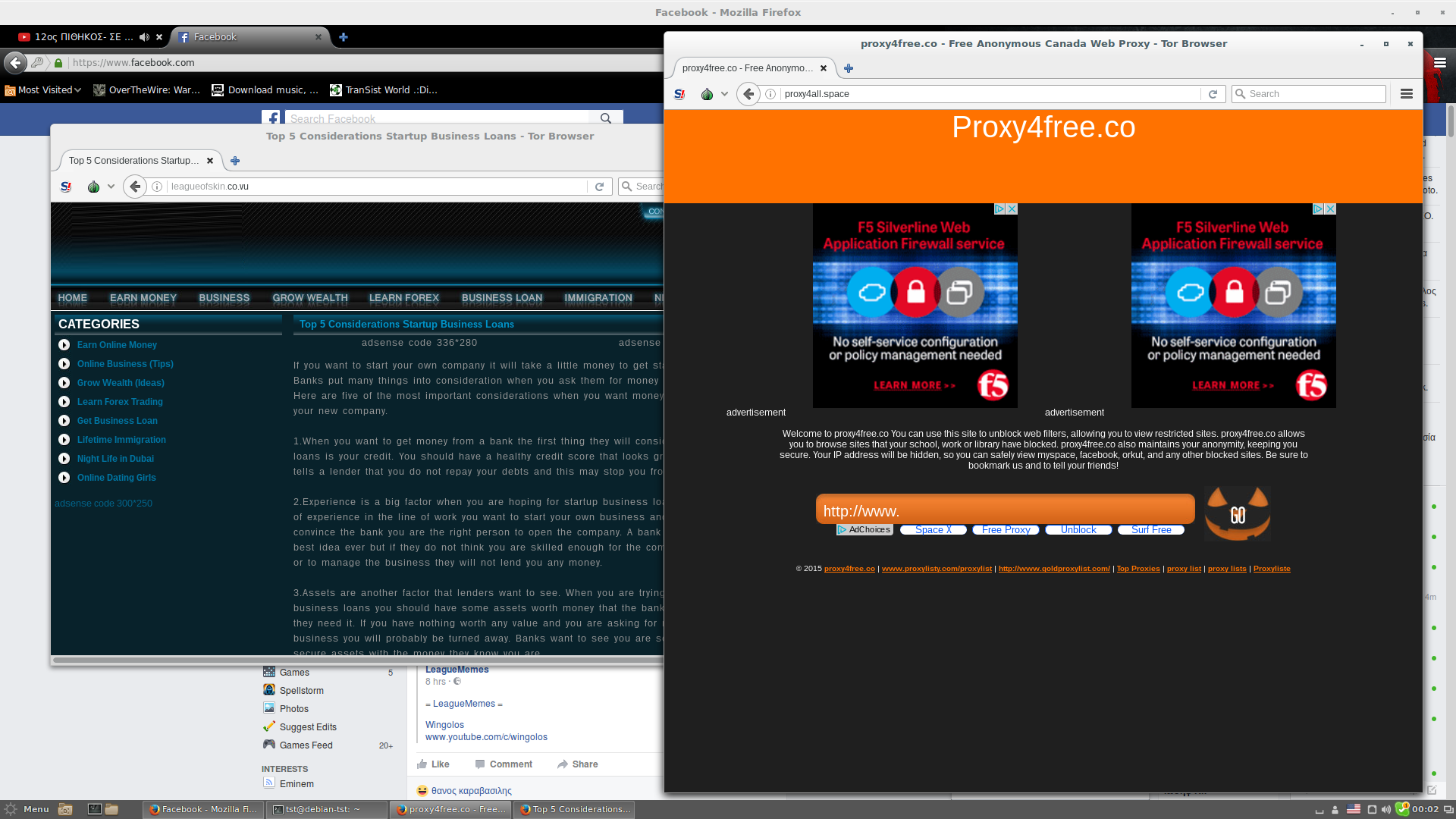Share the LeagueMemes post
Screen dimensions: 1456x819
(x=577, y=764)
